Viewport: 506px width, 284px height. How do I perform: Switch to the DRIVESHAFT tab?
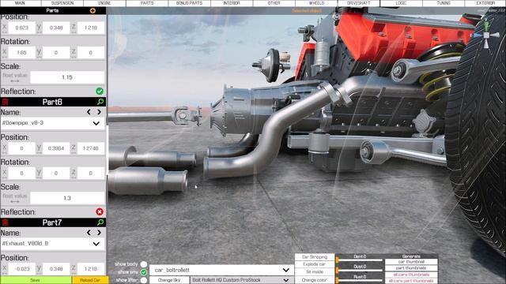(359, 3)
